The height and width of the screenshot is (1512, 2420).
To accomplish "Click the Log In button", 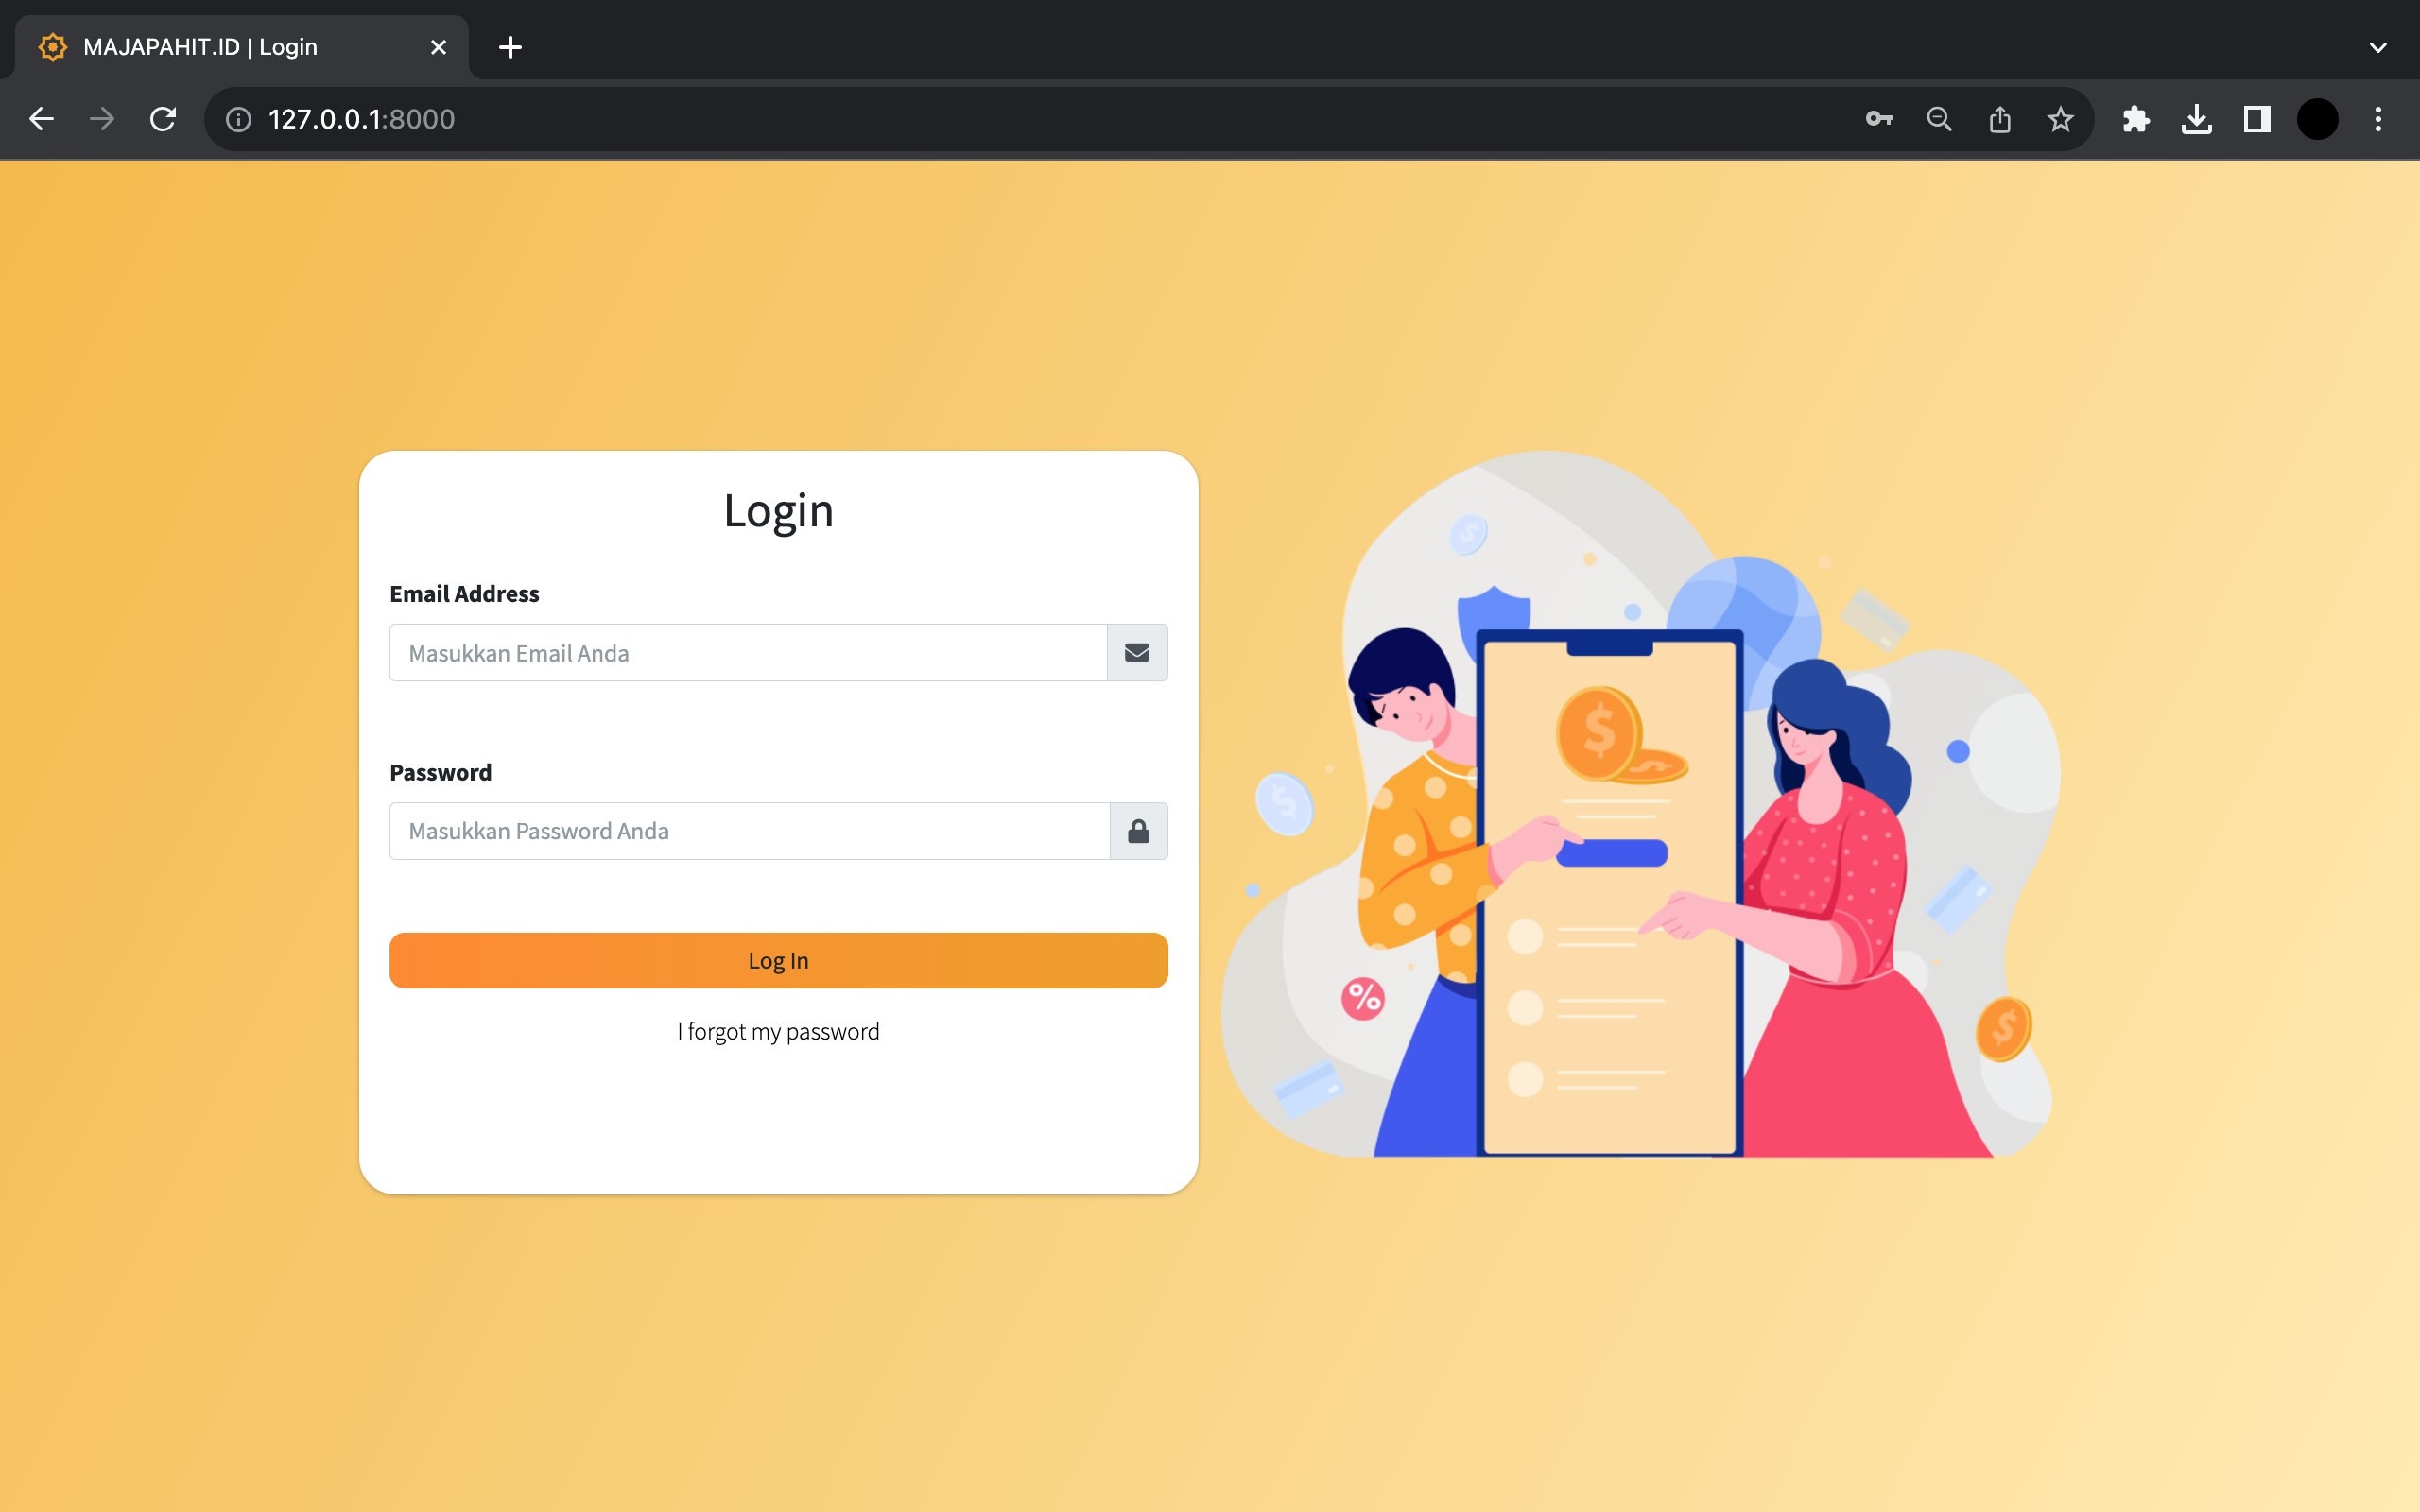I will [779, 960].
